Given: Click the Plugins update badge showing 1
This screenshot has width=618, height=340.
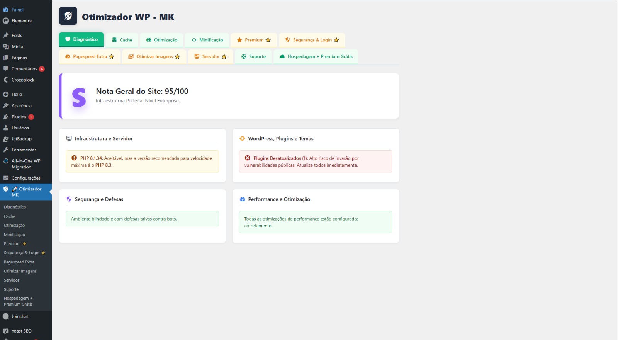Looking at the screenshot, I should click(31, 117).
